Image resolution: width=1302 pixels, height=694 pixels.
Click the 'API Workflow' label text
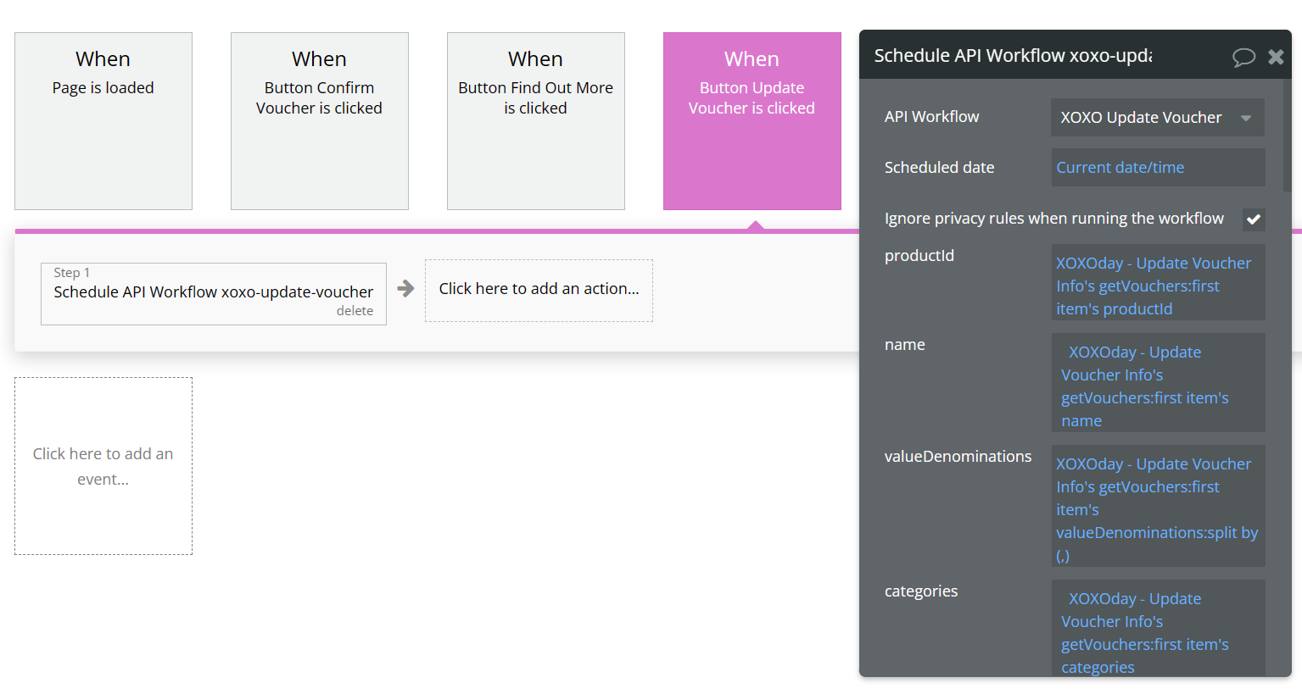click(931, 117)
